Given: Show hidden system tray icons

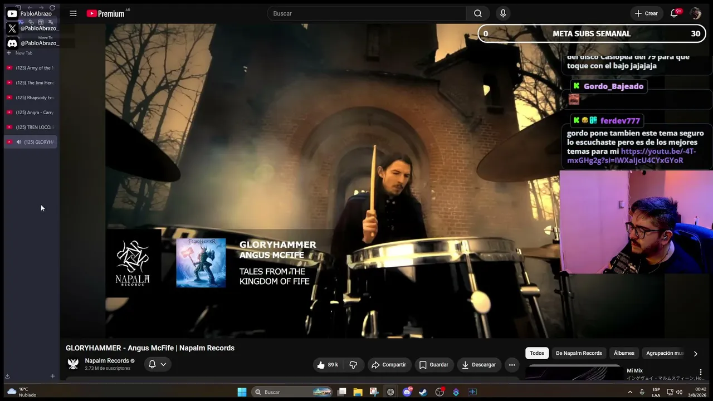Looking at the screenshot, I should 630,392.
